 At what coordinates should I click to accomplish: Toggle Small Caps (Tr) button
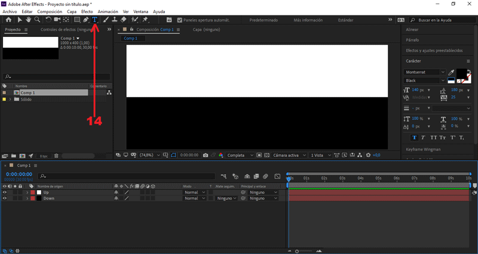443,138
